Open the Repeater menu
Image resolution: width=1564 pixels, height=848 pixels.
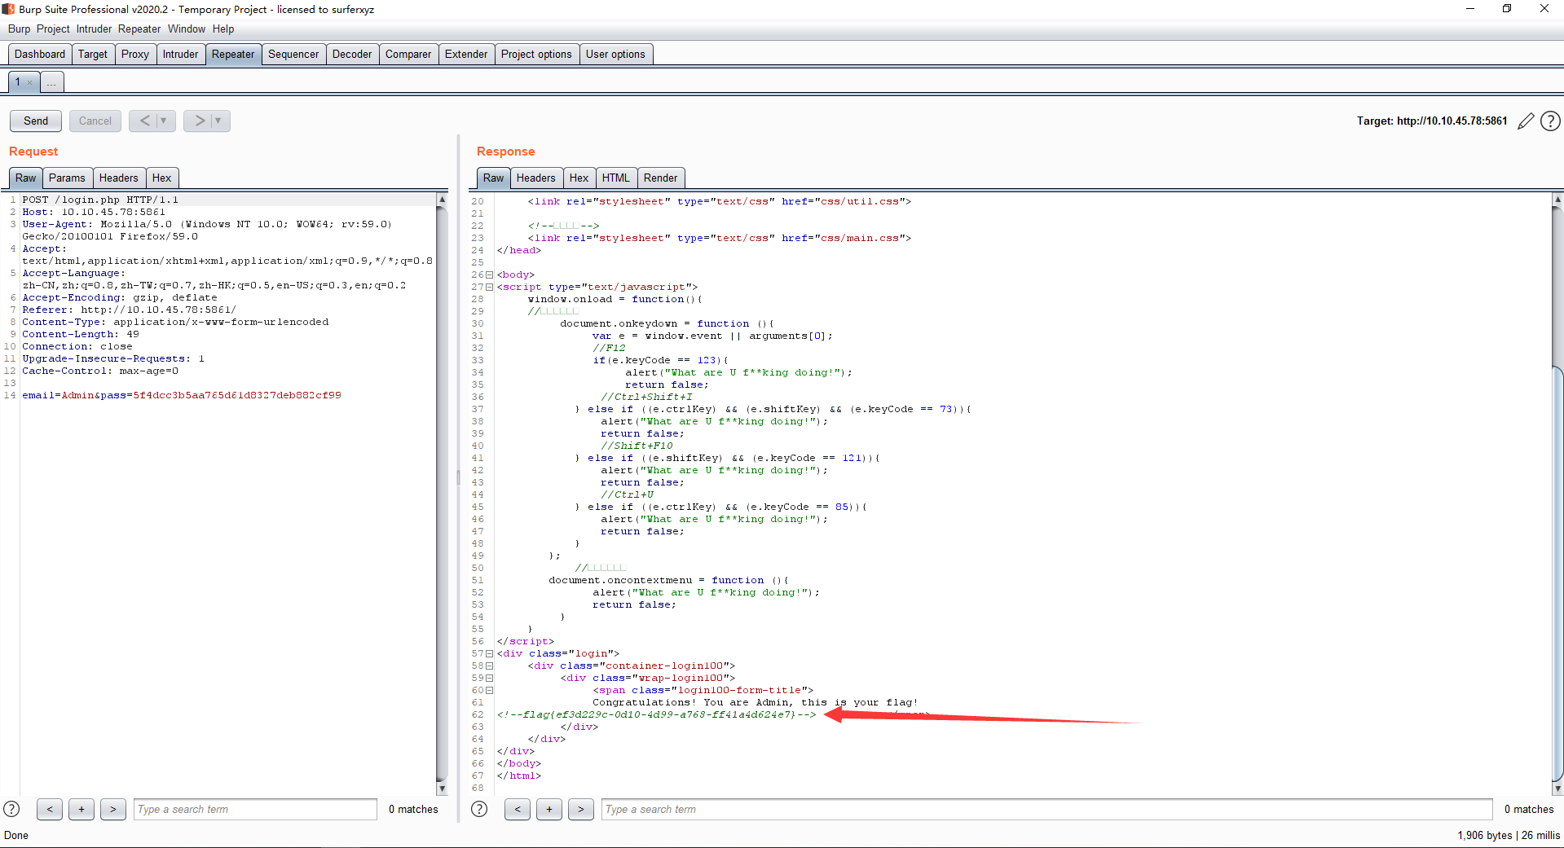(x=139, y=29)
